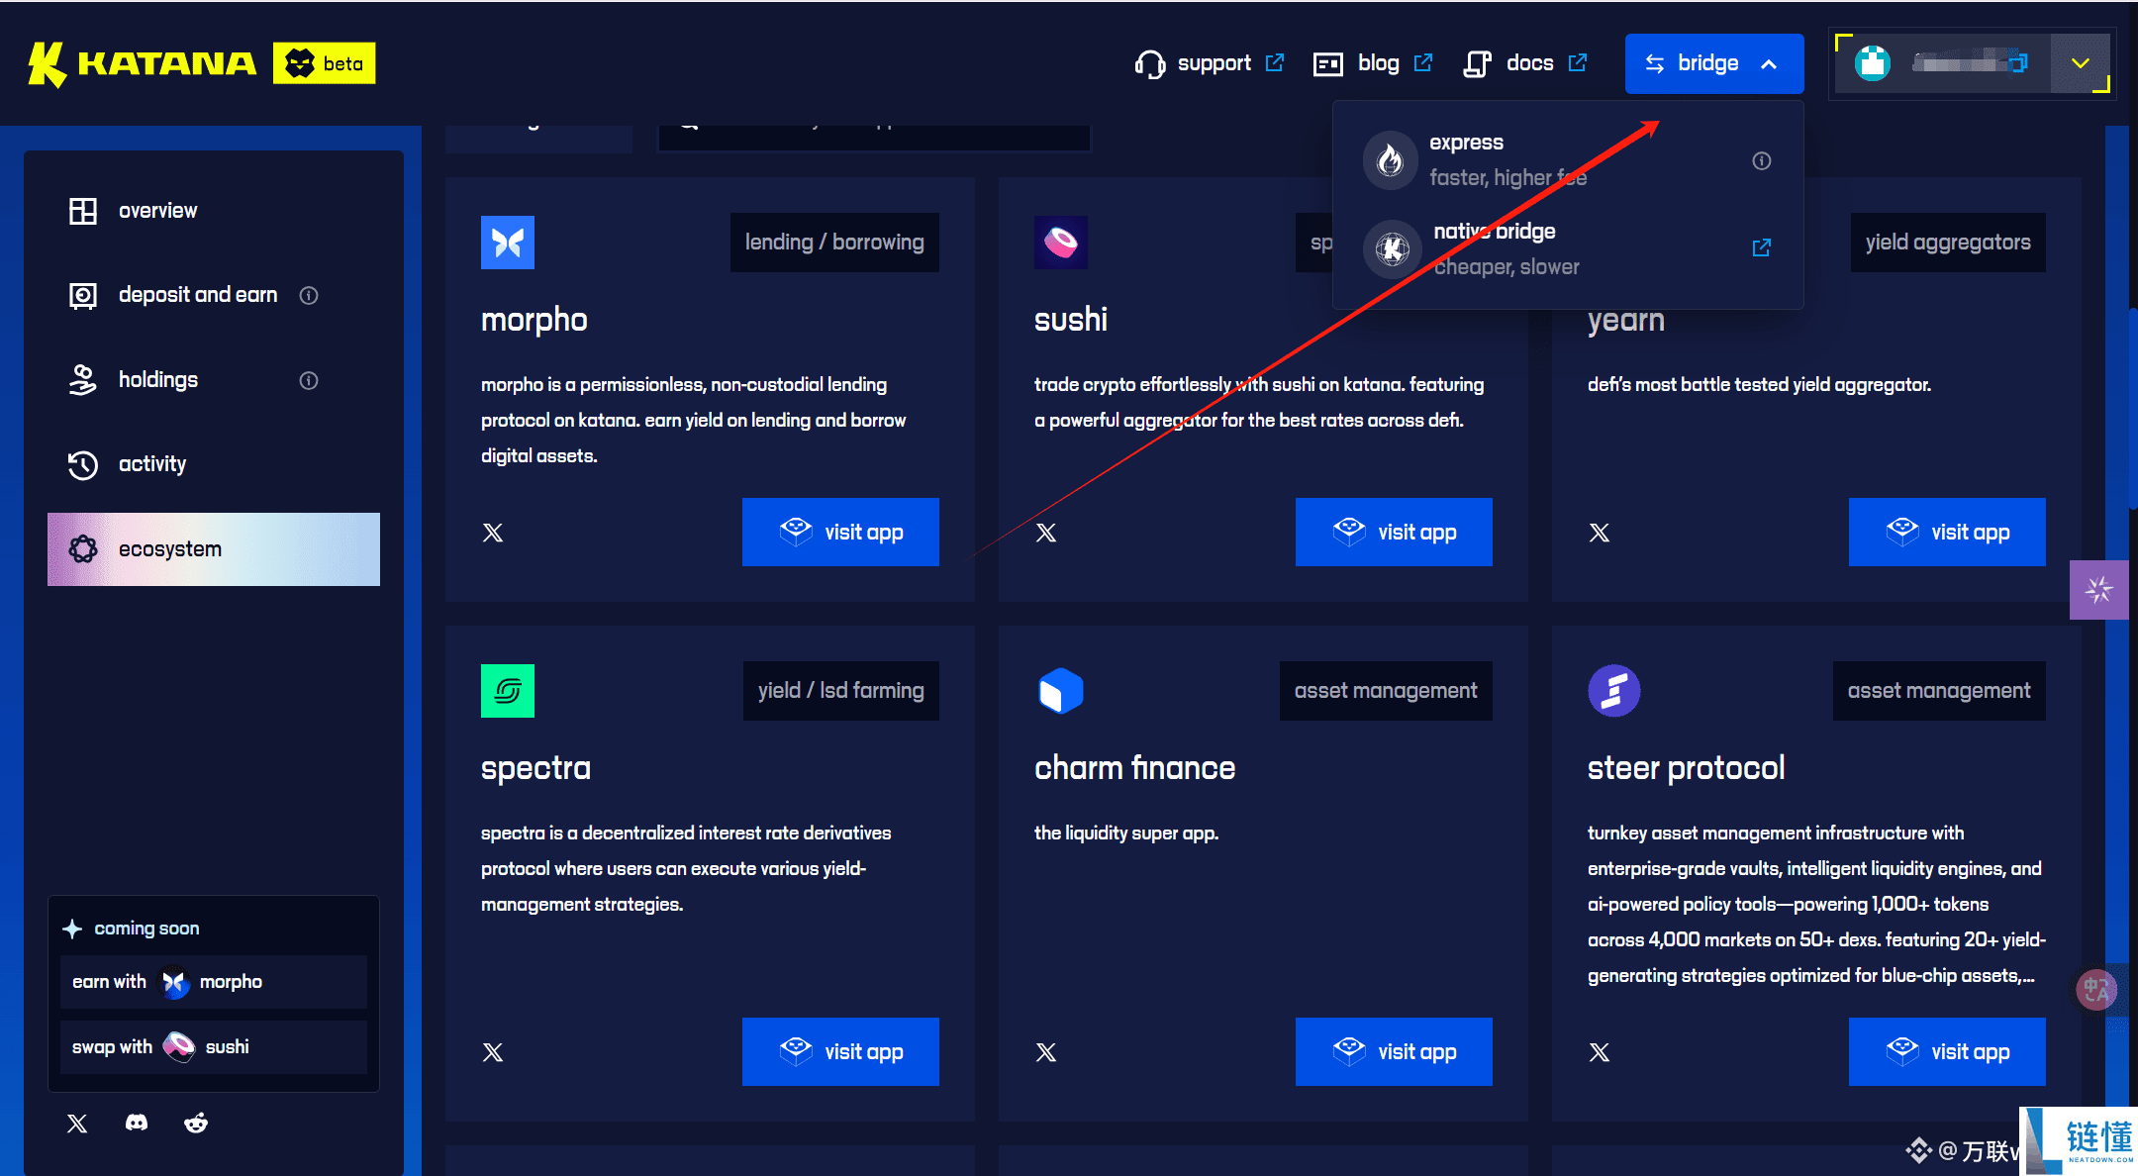Image resolution: width=2138 pixels, height=1176 pixels.
Task: Click the Discord icon in sidebar footer
Action: [x=137, y=1123]
